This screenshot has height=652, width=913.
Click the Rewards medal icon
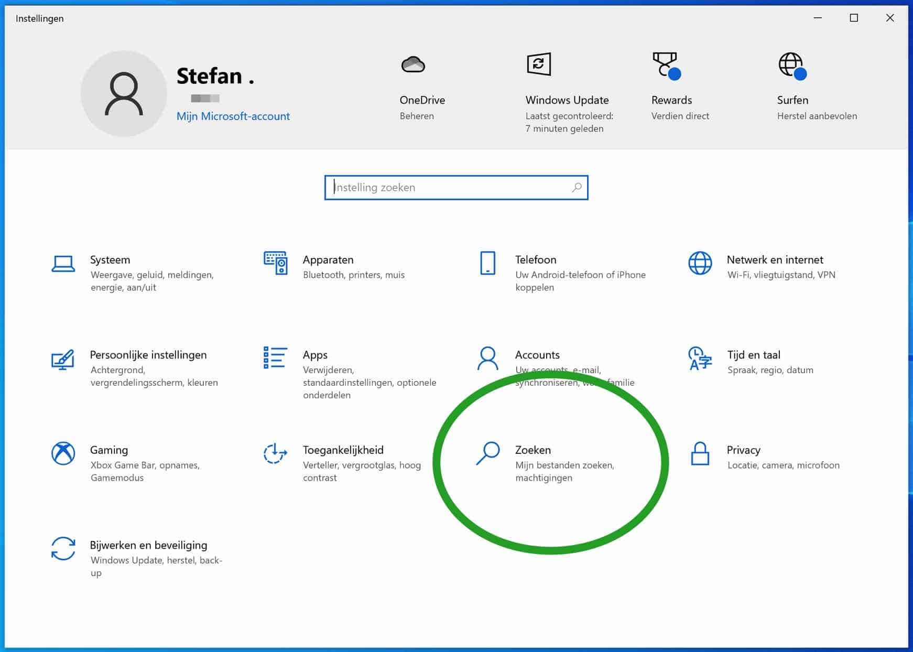click(x=666, y=66)
